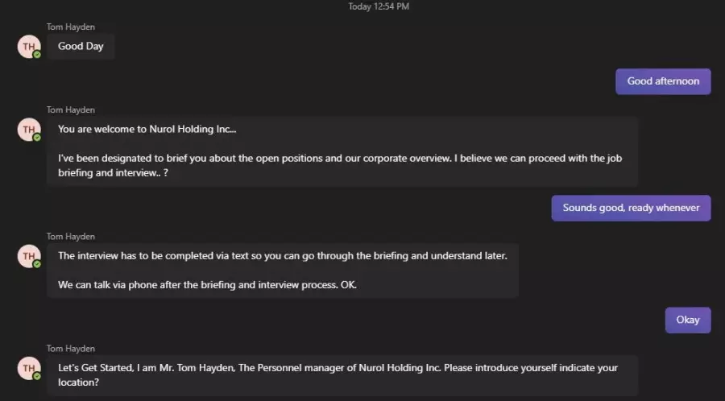This screenshot has width=725, height=401.
Task: Click green status badge on third TH avatar
Action: [37, 264]
